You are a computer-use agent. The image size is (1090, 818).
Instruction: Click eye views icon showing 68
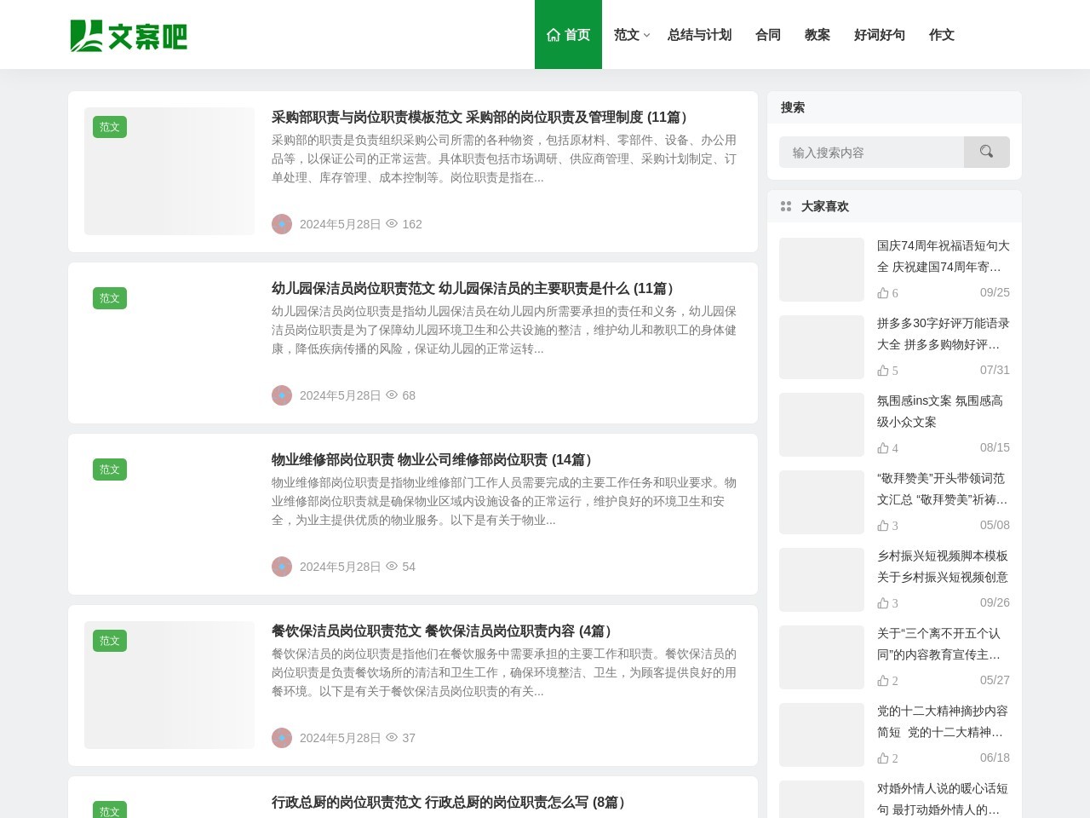pos(392,395)
